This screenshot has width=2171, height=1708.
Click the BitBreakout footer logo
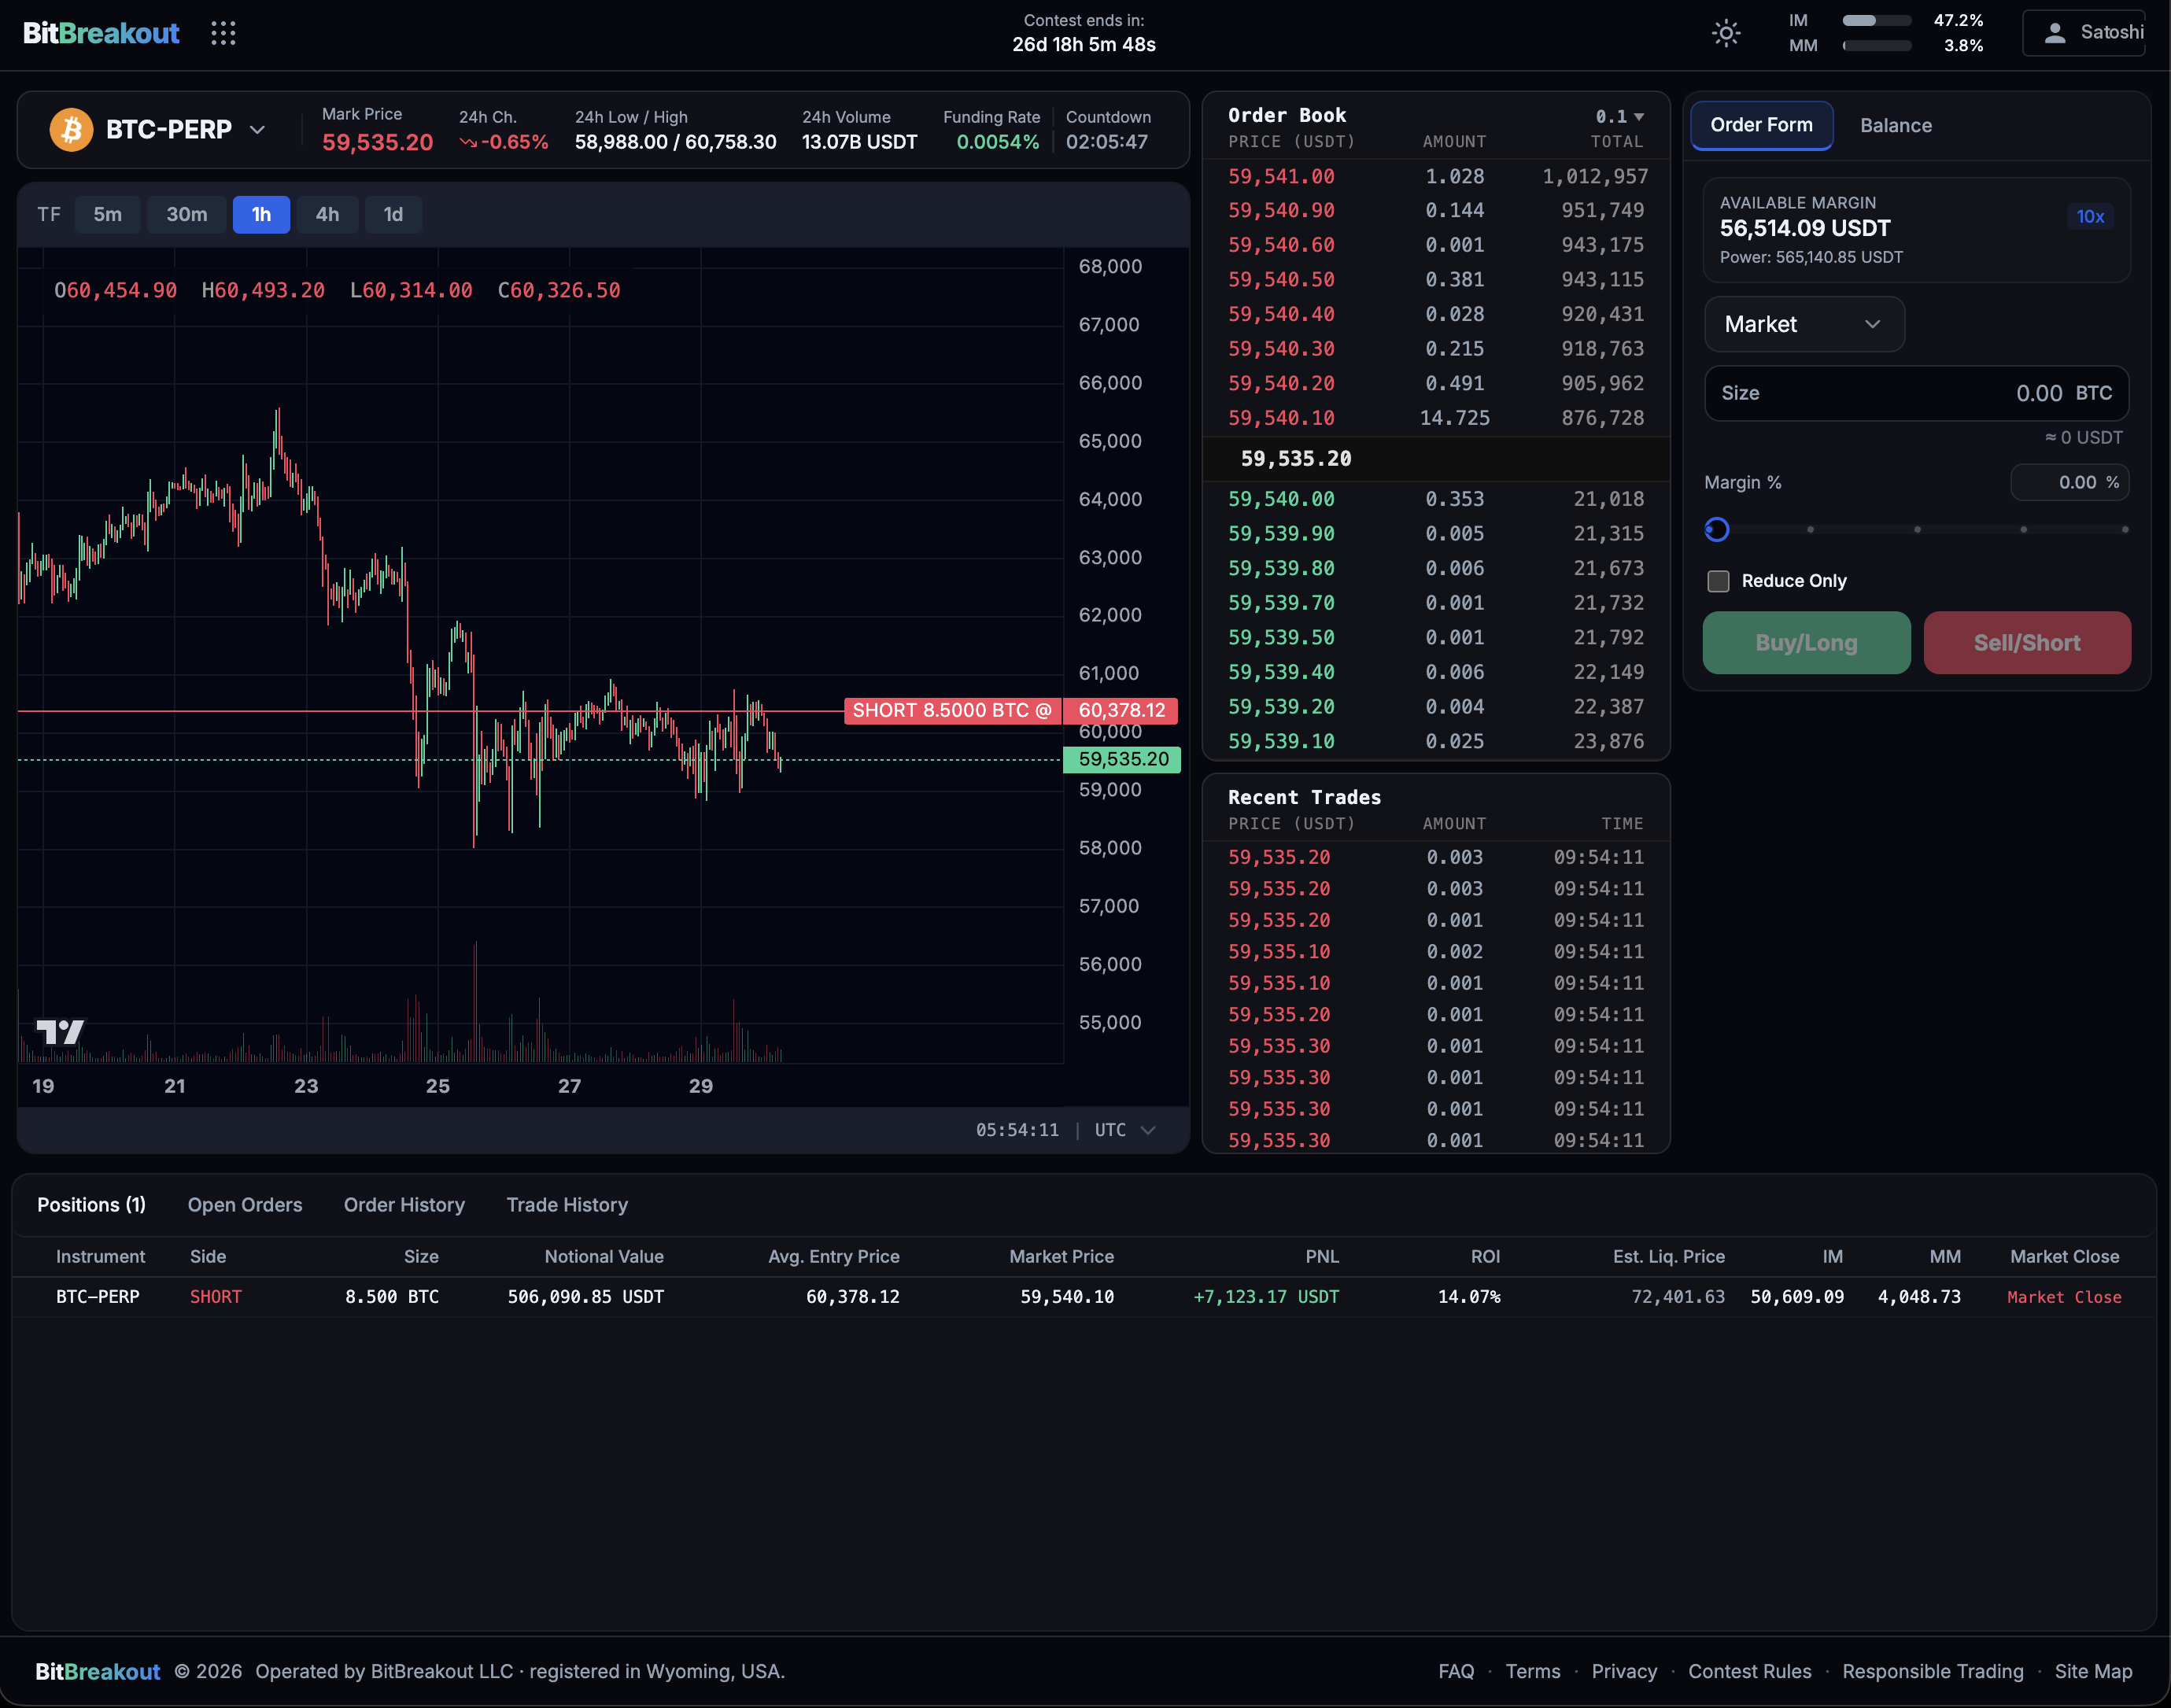tap(97, 1671)
